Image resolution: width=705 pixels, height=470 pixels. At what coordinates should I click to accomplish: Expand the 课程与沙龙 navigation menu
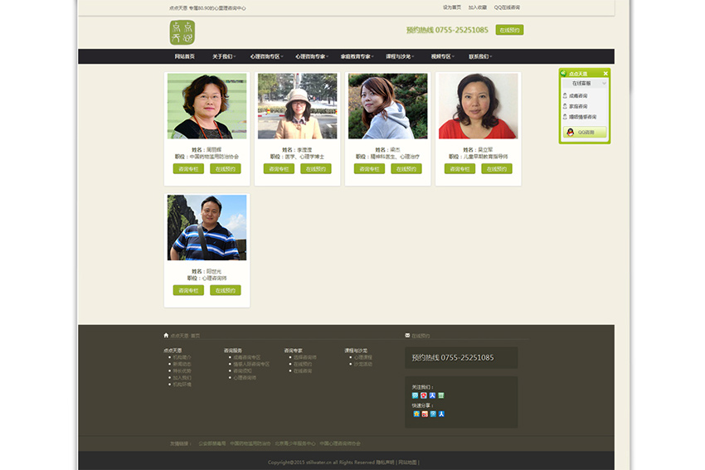[x=399, y=56]
